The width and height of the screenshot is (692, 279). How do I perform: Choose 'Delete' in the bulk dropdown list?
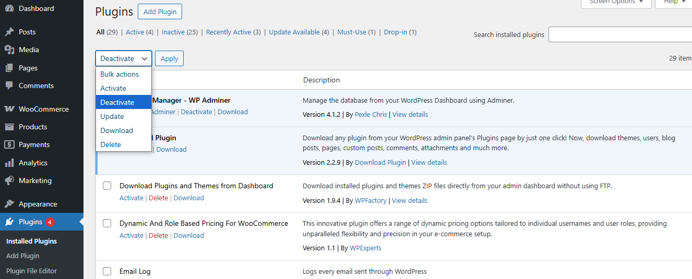point(124,144)
